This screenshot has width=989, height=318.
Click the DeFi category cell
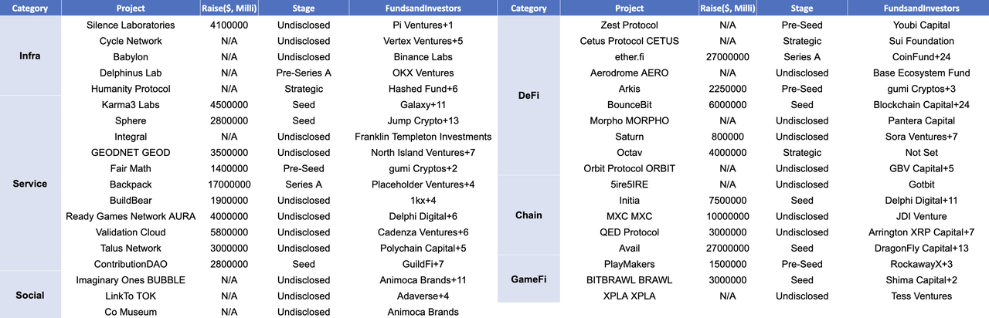coord(528,96)
